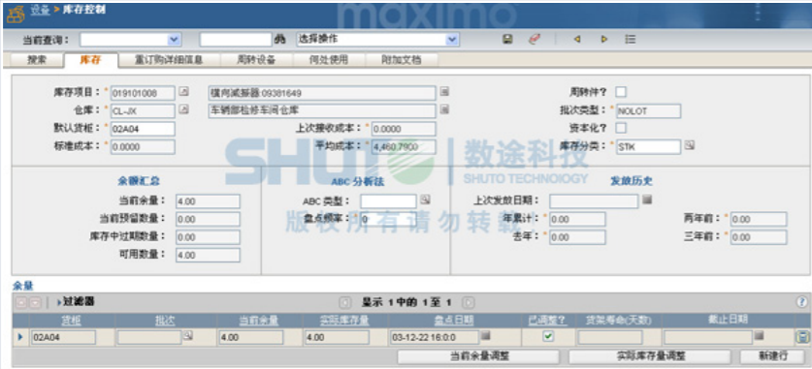Expand the 过滤器 filter section
Image resolution: width=812 pixels, height=369 pixels.
(x=76, y=302)
